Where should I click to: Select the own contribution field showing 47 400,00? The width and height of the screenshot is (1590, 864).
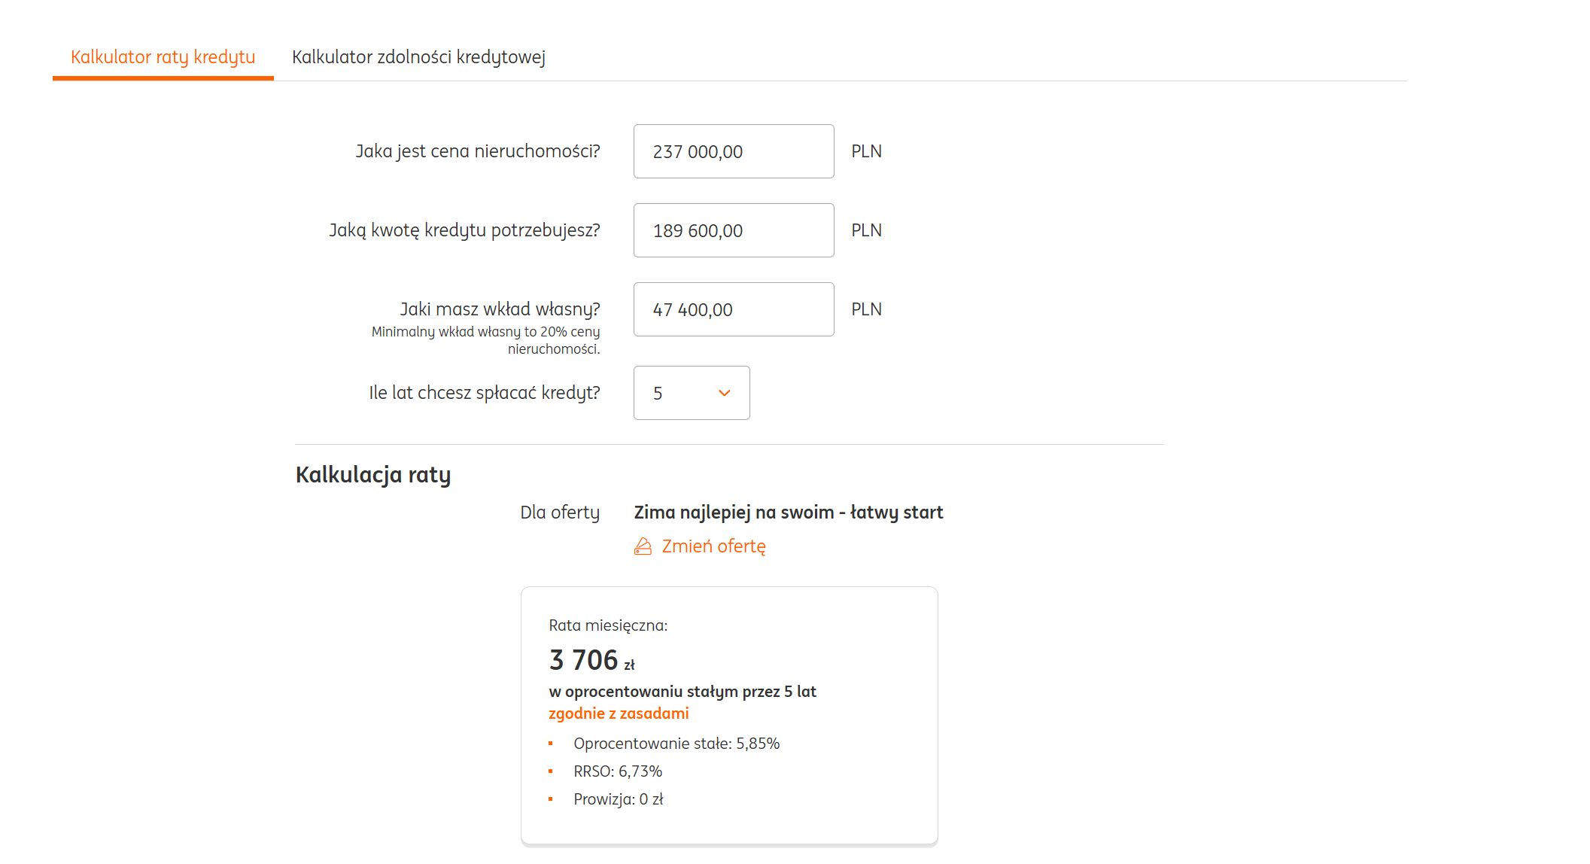pyautogui.click(x=733, y=309)
